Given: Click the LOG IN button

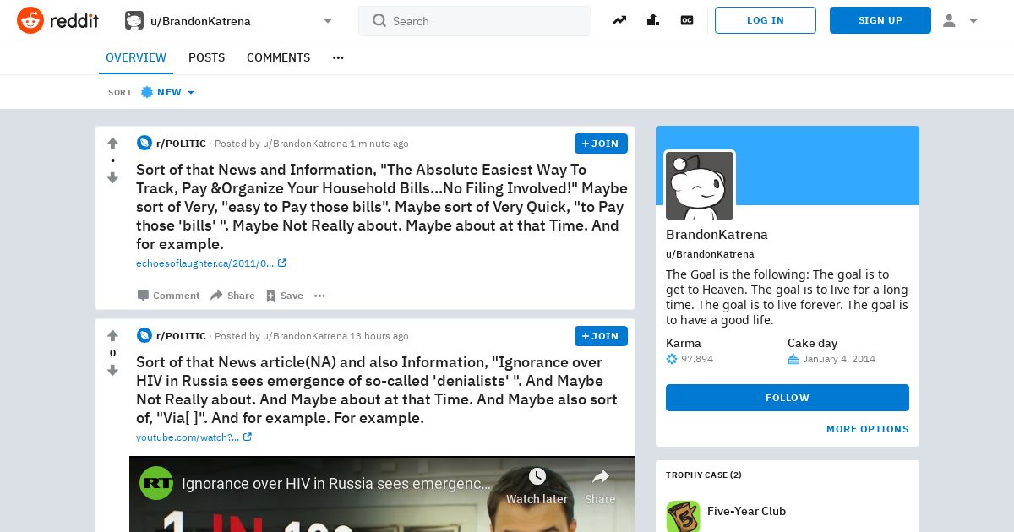Looking at the screenshot, I should click(x=766, y=20).
